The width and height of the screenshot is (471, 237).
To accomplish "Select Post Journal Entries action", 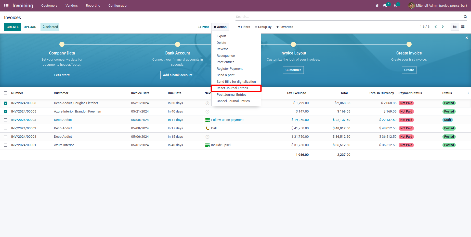I will (x=236, y=95).
